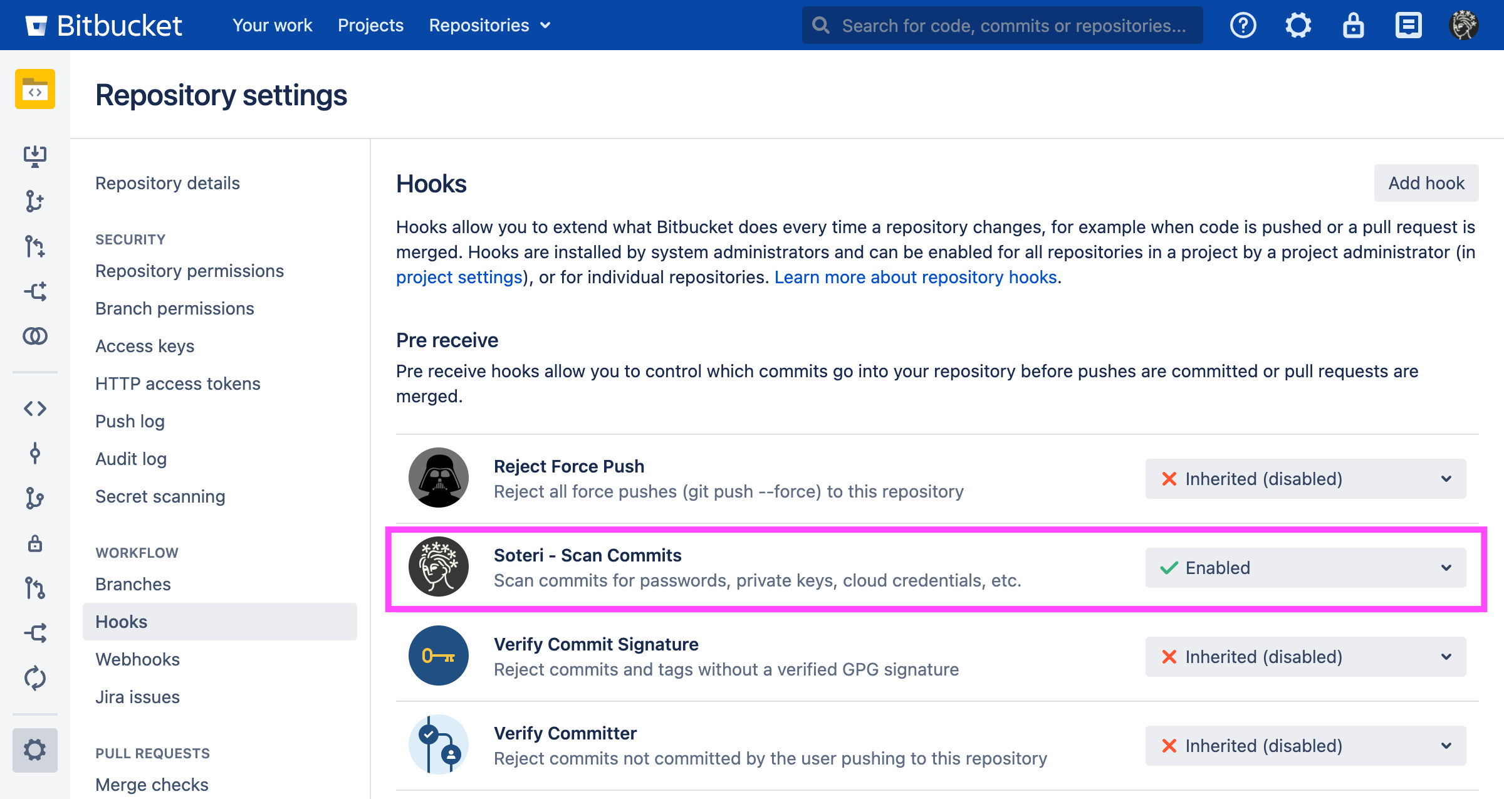Click yellow repository avatar icon
The height and width of the screenshot is (799, 1504).
[x=35, y=89]
